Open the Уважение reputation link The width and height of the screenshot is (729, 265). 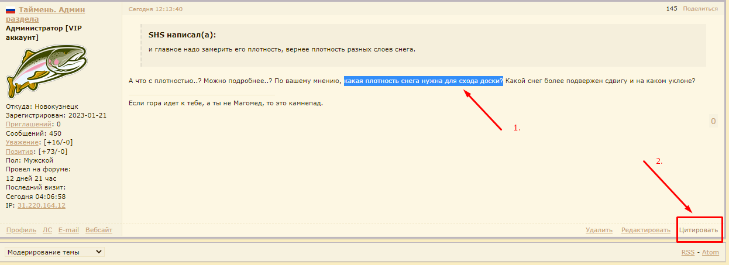pyautogui.click(x=23, y=142)
